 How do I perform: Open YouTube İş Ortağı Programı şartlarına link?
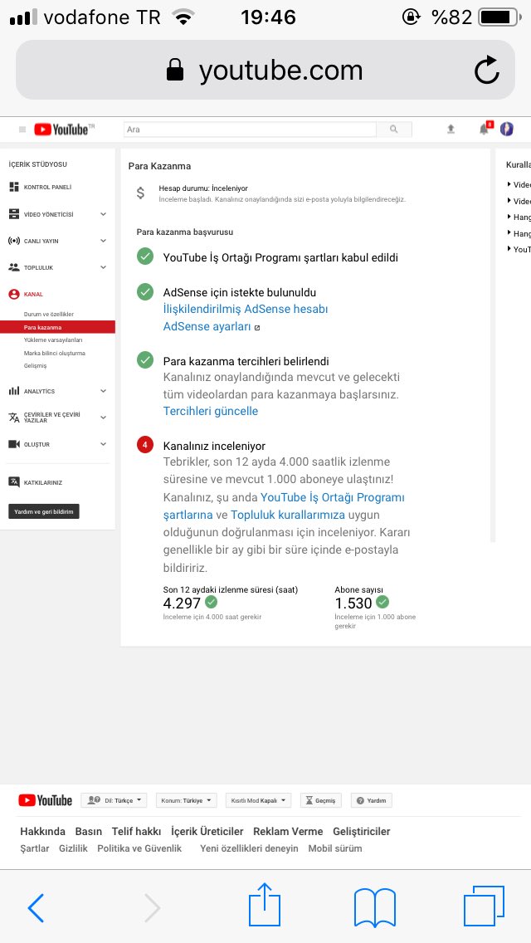[x=284, y=506]
